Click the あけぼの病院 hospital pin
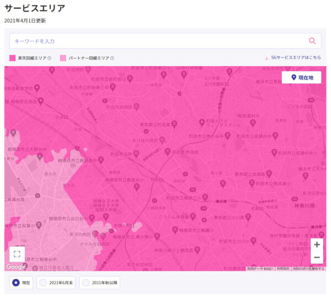This screenshot has width=331, height=297. point(162,140)
